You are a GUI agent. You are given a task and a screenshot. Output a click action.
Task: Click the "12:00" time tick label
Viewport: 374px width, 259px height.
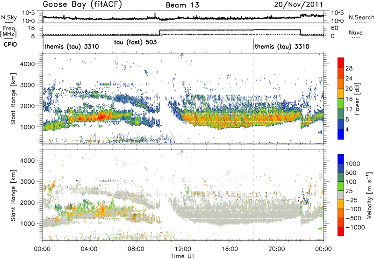183,249
